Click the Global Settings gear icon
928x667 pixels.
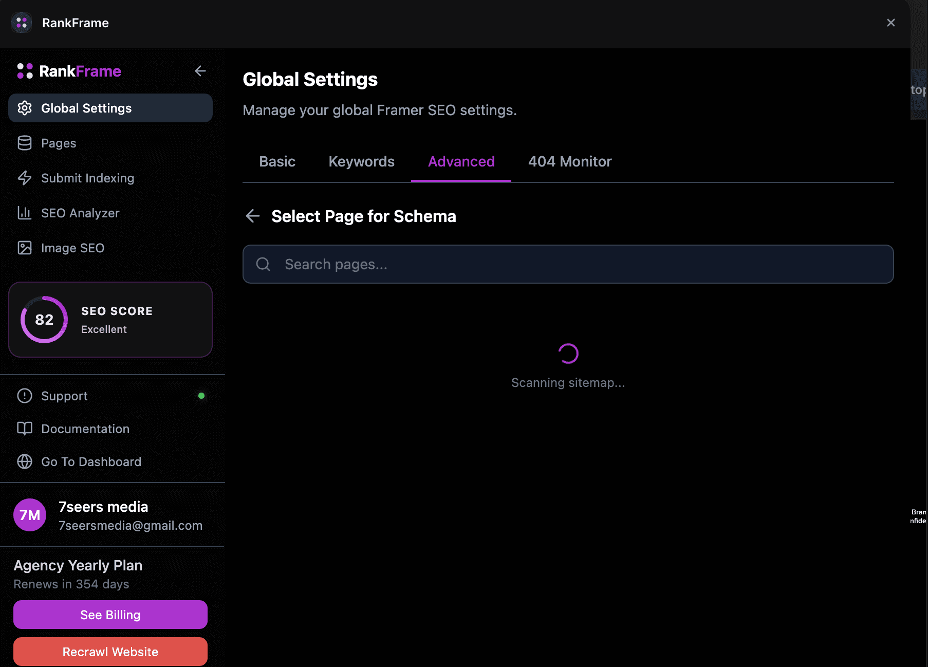(25, 108)
